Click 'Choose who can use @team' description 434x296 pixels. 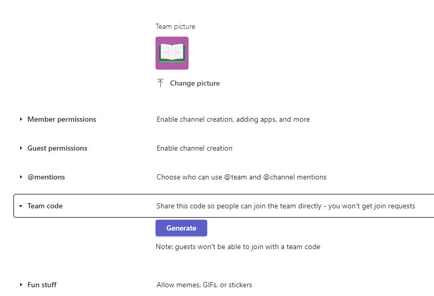pos(241,177)
